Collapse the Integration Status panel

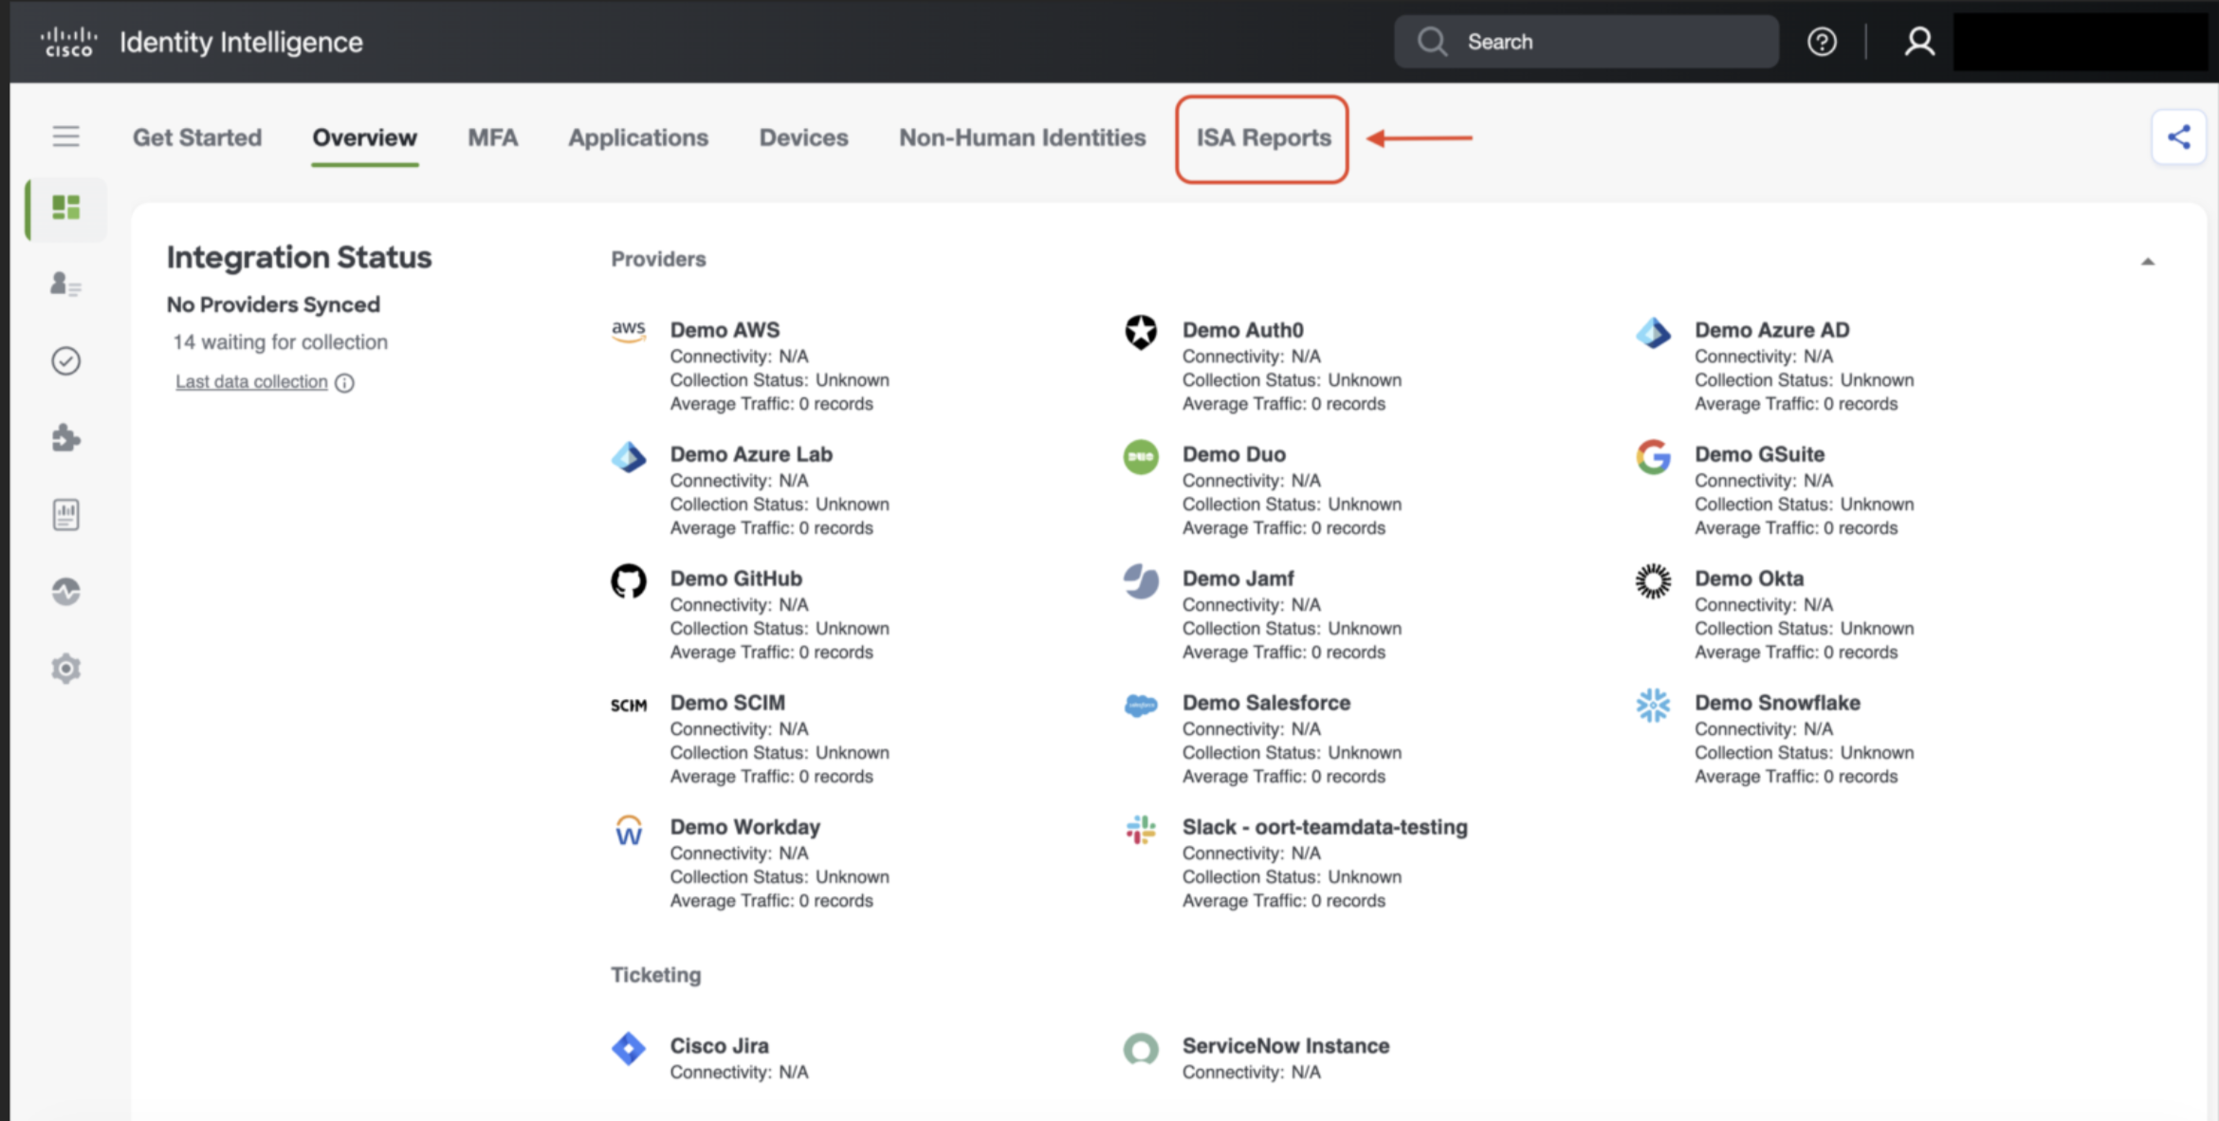[x=2148, y=262]
